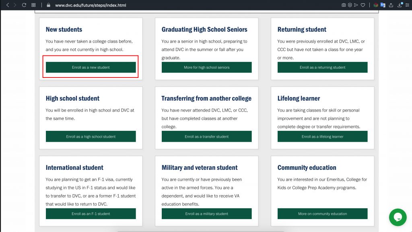Click More on community education
The height and width of the screenshot is (232, 412).
pos(322,214)
